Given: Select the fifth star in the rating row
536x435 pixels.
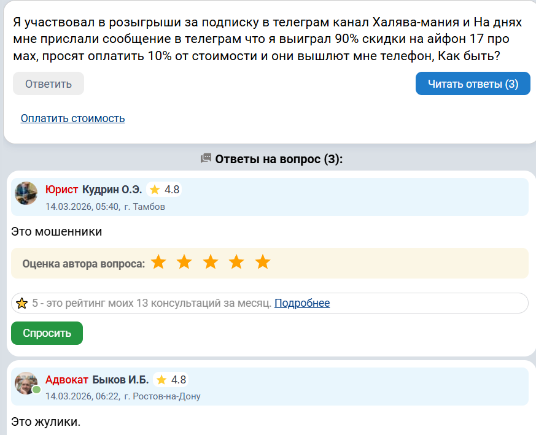Looking at the screenshot, I should [x=263, y=263].
